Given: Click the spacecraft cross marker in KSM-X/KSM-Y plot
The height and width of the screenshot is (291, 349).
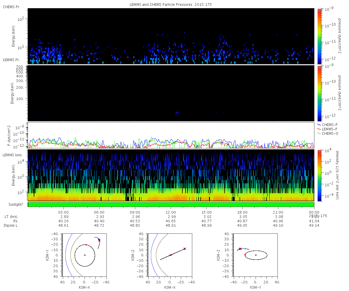Looking at the screenshot, I should [99, 240].
